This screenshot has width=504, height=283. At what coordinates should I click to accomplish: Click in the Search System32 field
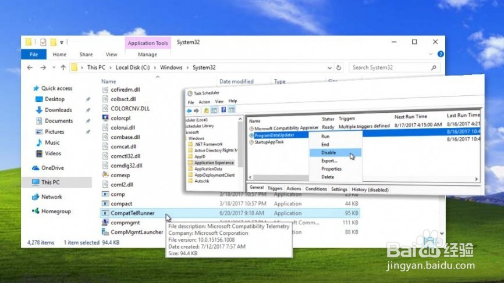click(394, 67)
